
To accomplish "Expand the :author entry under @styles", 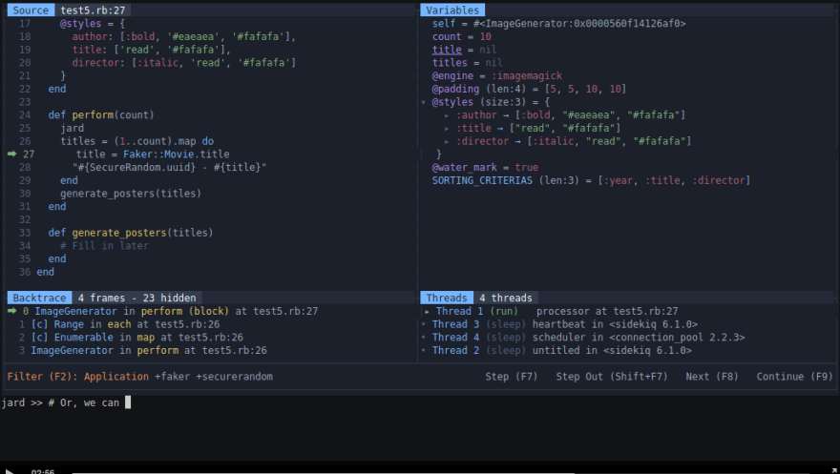I will [447, 115].
